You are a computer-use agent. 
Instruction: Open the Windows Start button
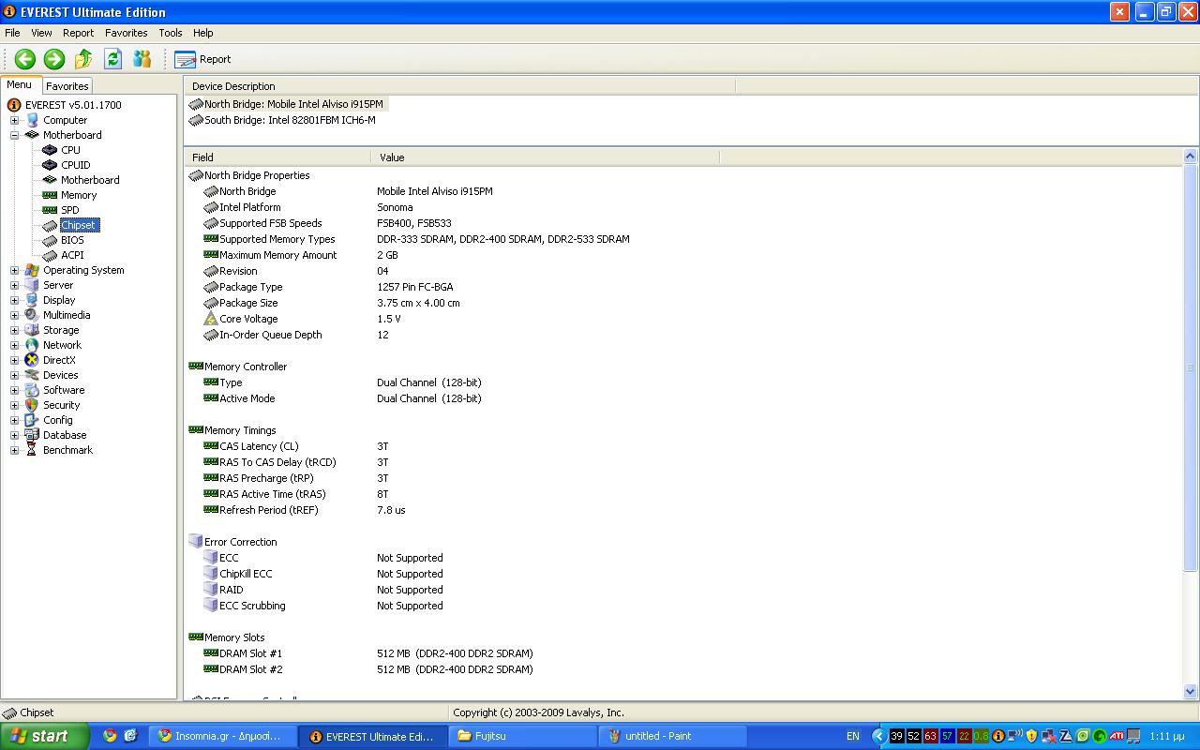pyautogui.click(x=45, y=736)
